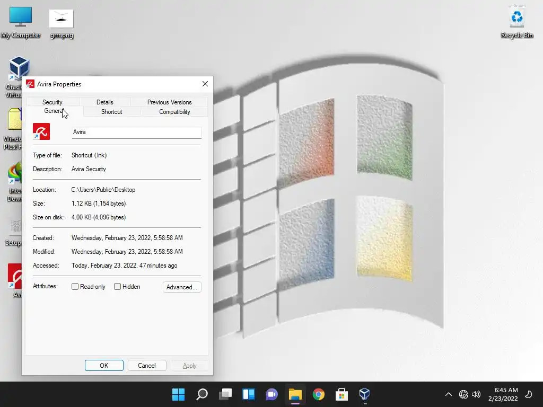
Task: Open the Windows Start menu
Action: 178,394
